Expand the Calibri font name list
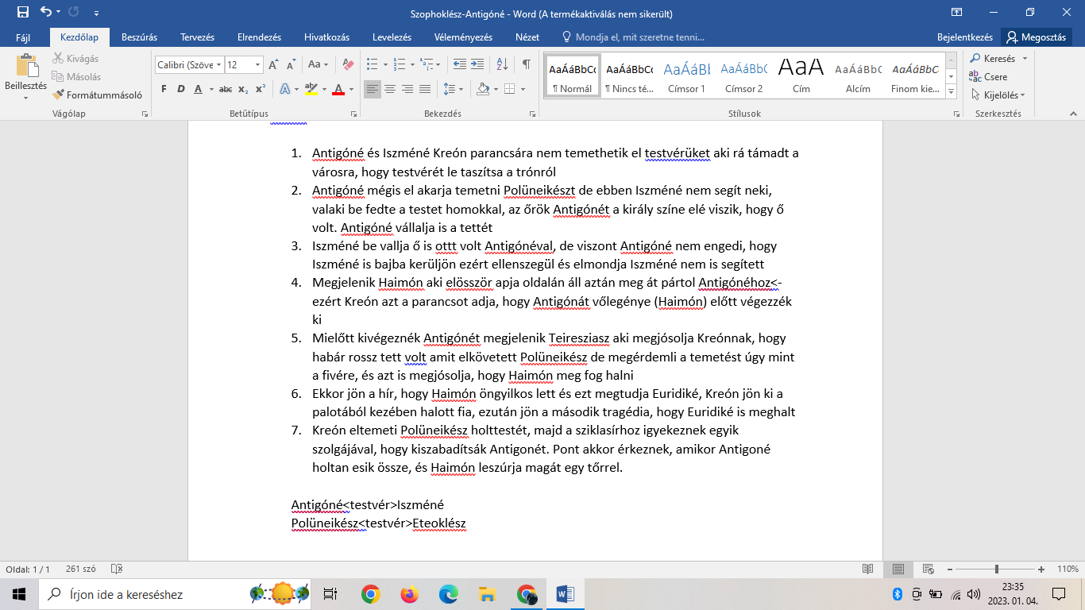Viewport: 1085px width, 610px height. [x=218, y=64]
